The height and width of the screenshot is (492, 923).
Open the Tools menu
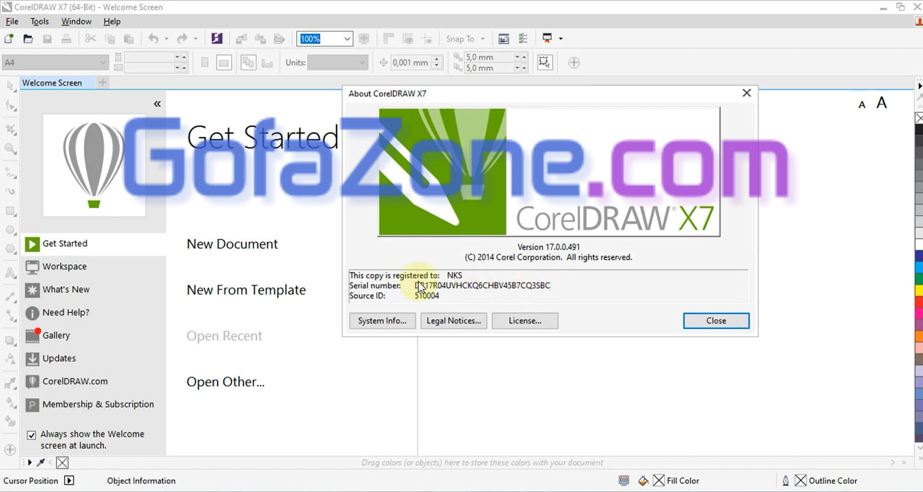pyautogui.click(x=39, y=22)
